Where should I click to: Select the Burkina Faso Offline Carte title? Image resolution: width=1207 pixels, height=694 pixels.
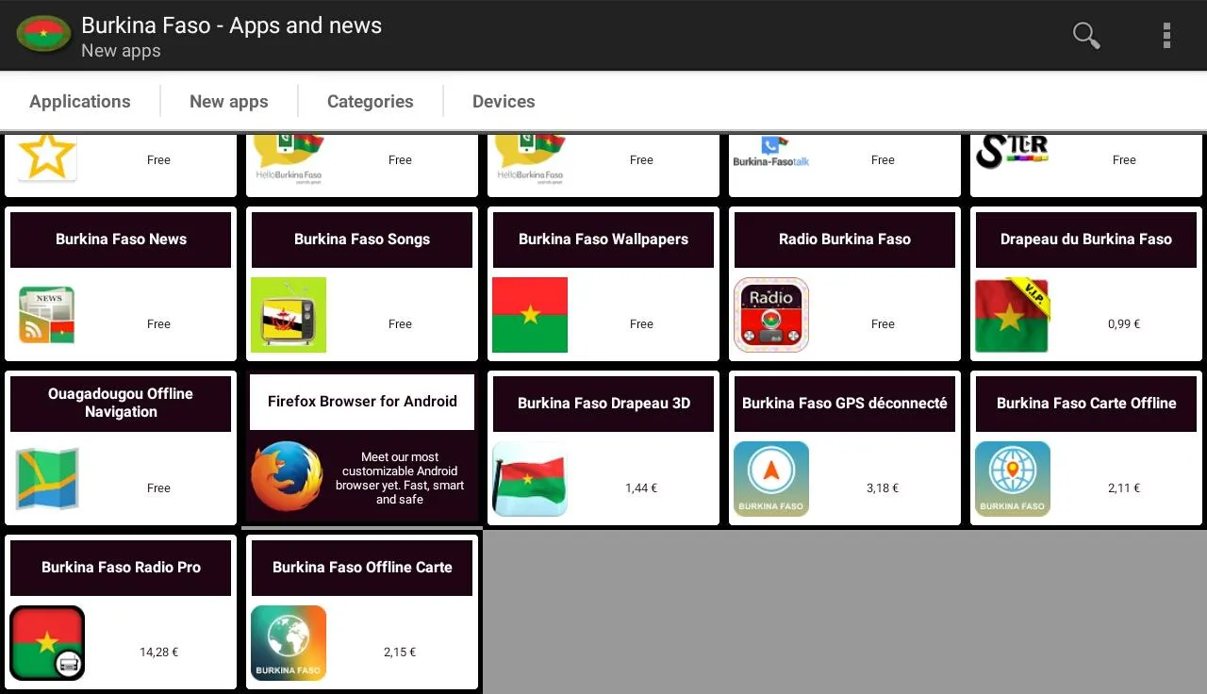(362, 568)
